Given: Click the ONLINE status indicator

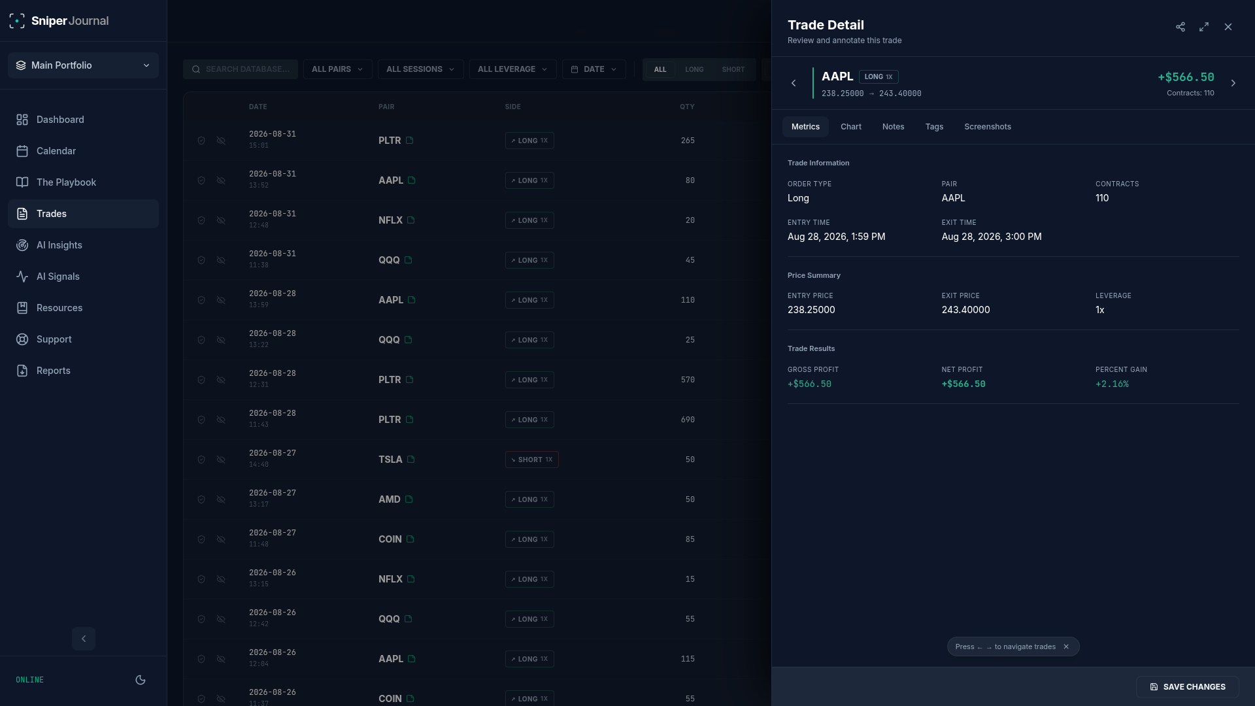Looking at the screenshot, I should [x=29, y=680].
